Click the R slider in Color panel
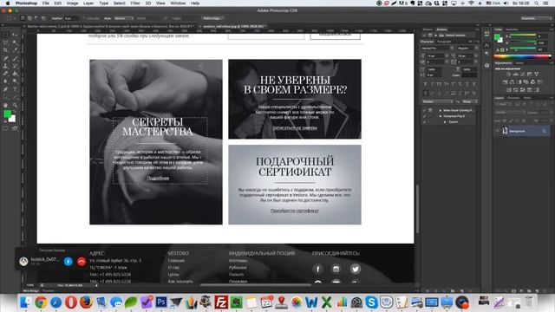Screen dimensions: 555x312 click(x=523, y=36)
